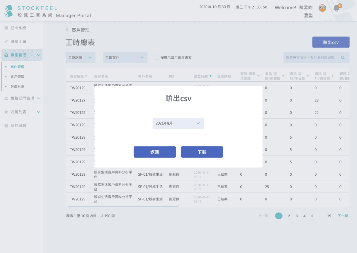
Task: Expand the 全部客戶 filter dropdown
Action: point(125,58)
